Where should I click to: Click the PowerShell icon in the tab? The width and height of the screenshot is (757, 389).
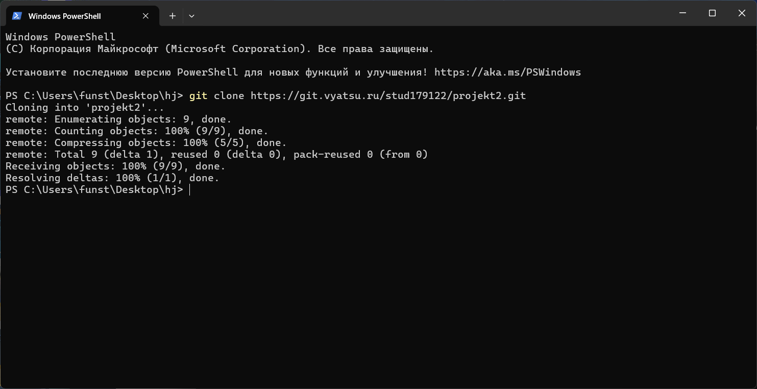point(17,16)
